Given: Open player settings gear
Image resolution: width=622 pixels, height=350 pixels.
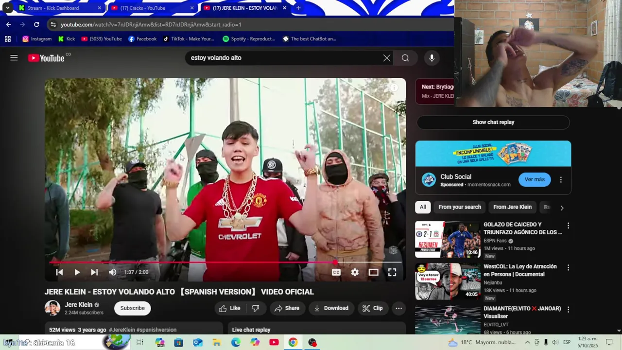Looking at the screenshot, I should click(x=355, y=272).
